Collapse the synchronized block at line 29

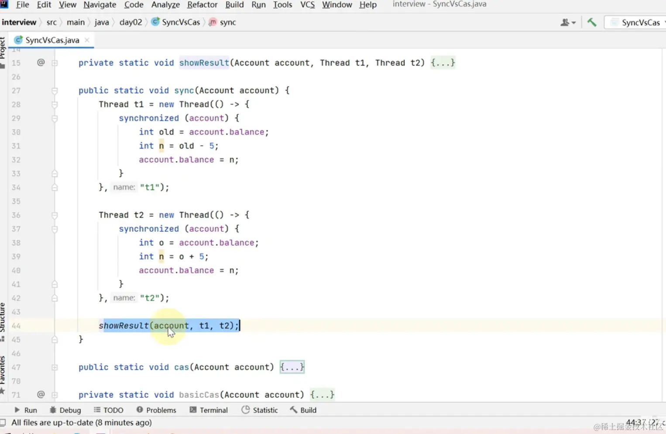click(x=55, y=118)
